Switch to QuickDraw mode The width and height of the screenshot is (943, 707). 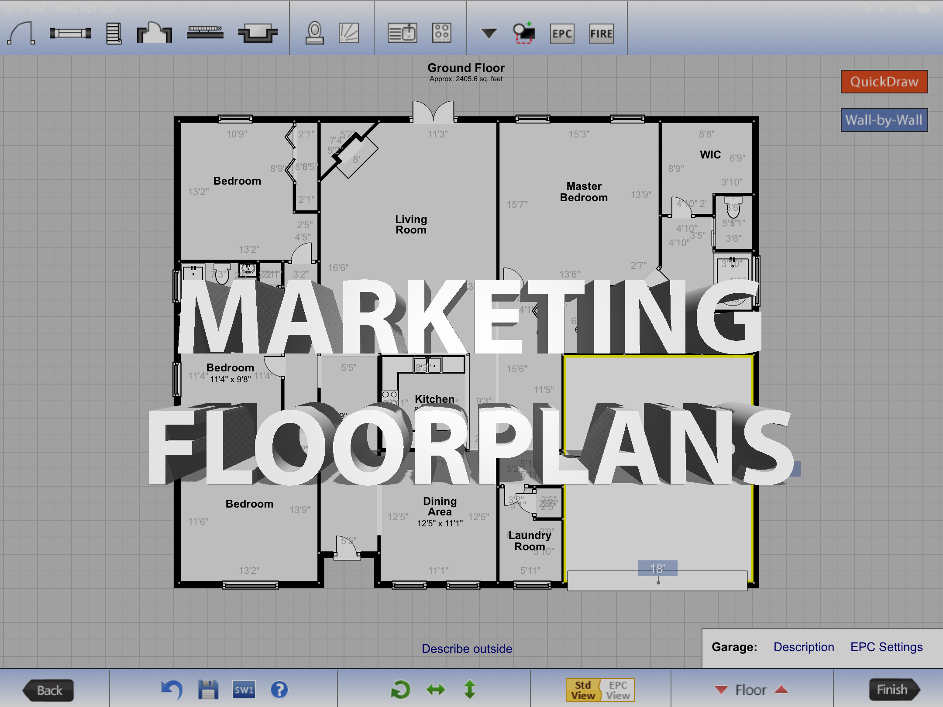[x=884, y=82]
